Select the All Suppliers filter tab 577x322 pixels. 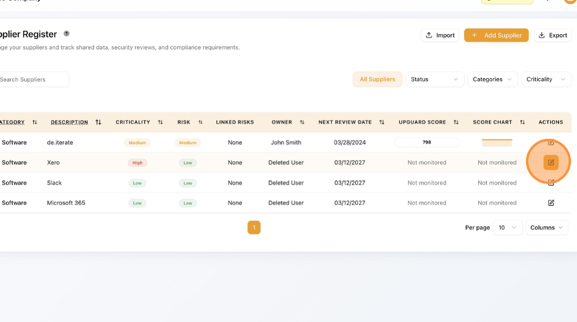[x=377, y=79]
